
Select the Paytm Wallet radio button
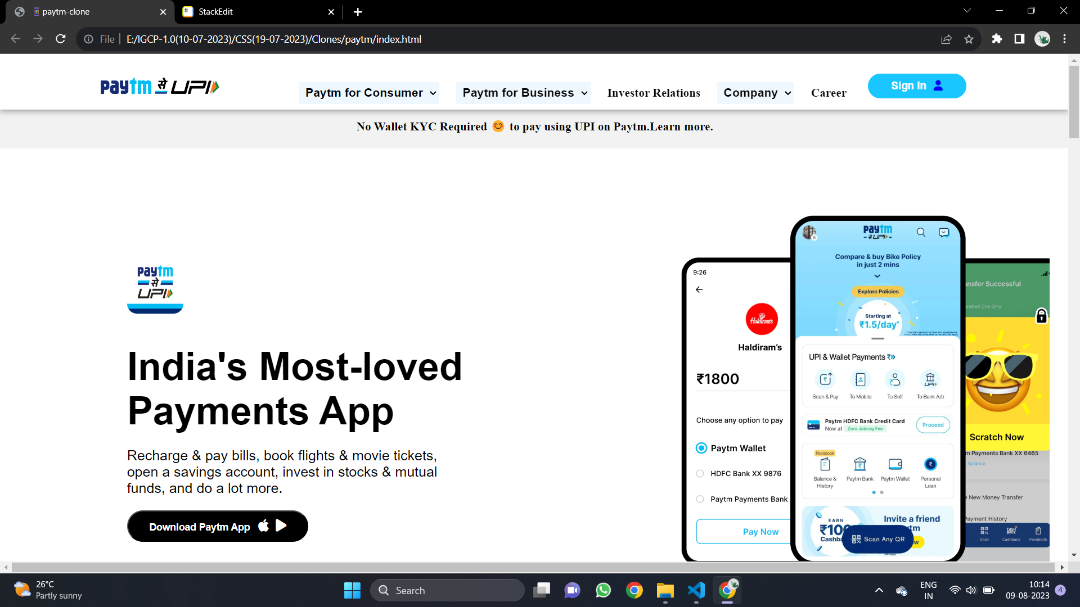[x=700, y=448]
